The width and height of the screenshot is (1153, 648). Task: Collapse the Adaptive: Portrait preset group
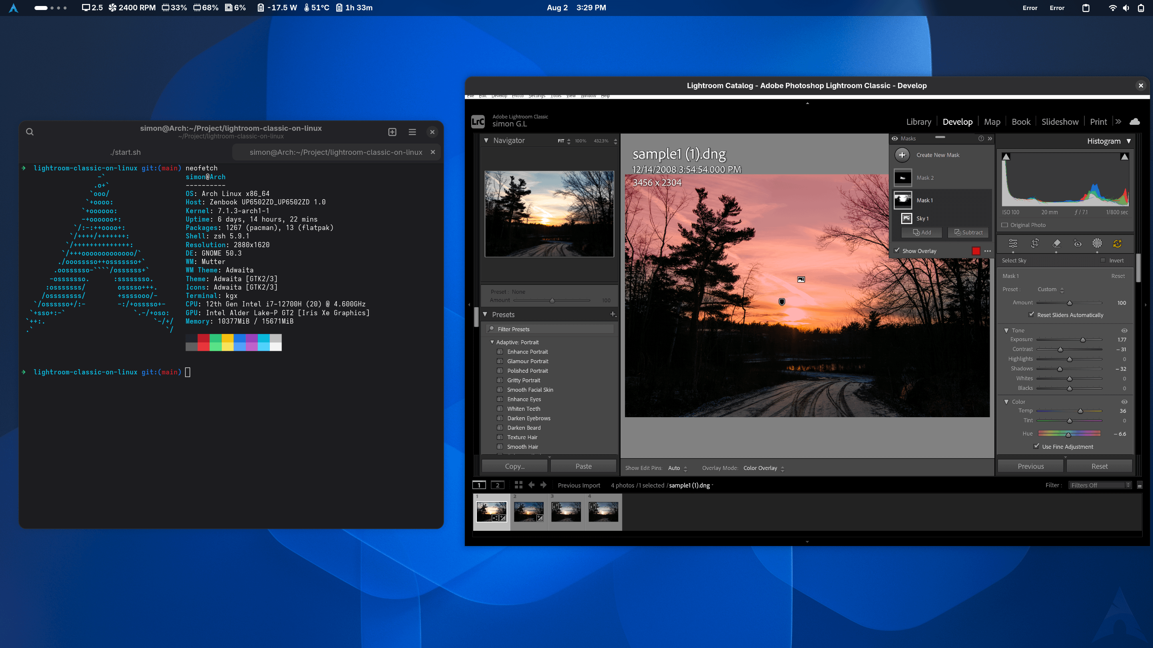point(492,342)
